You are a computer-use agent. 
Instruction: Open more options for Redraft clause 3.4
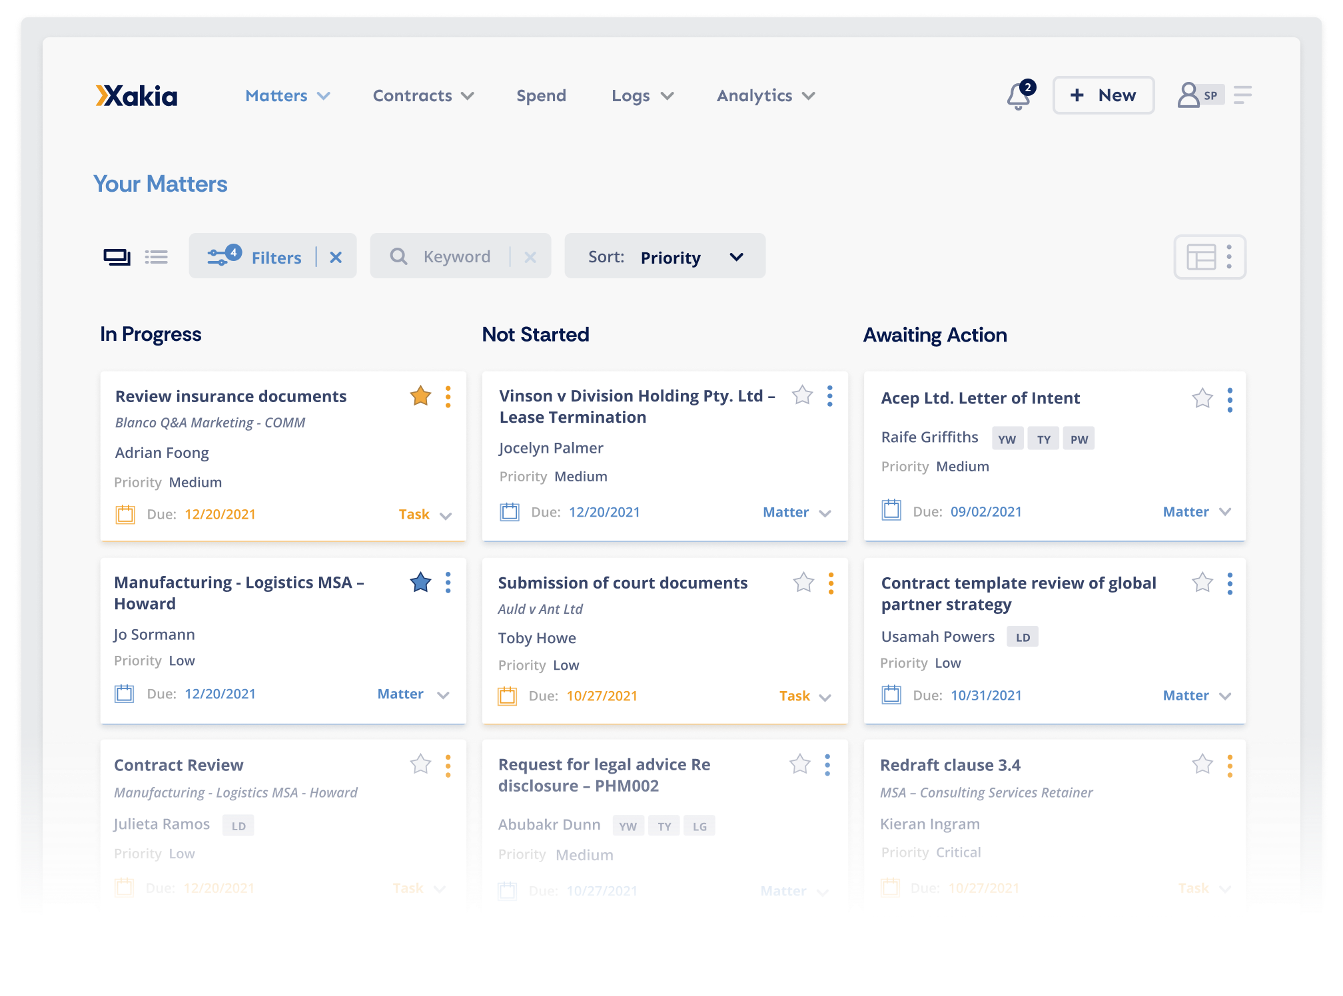(x=1230, y=766)
